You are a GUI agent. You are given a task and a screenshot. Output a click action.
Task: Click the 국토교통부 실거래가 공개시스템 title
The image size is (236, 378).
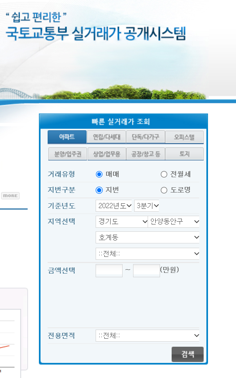click(x=96, y=33)
